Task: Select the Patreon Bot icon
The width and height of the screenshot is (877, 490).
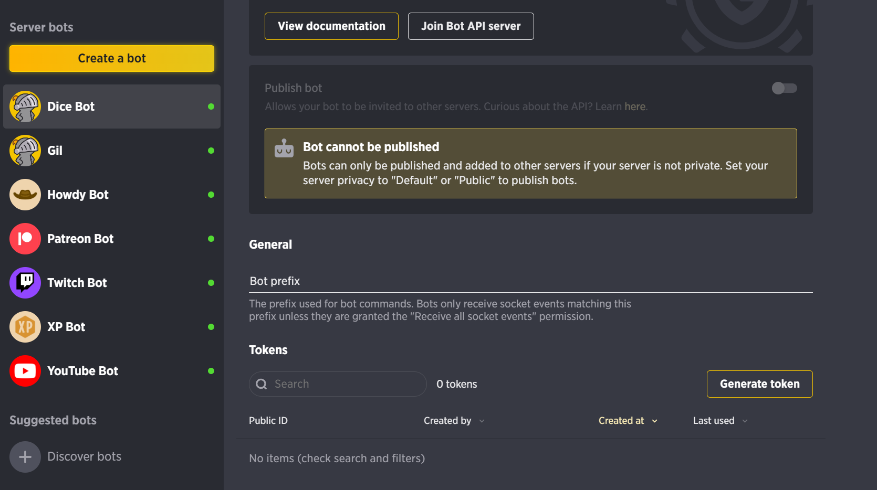Action: point(25,239)
